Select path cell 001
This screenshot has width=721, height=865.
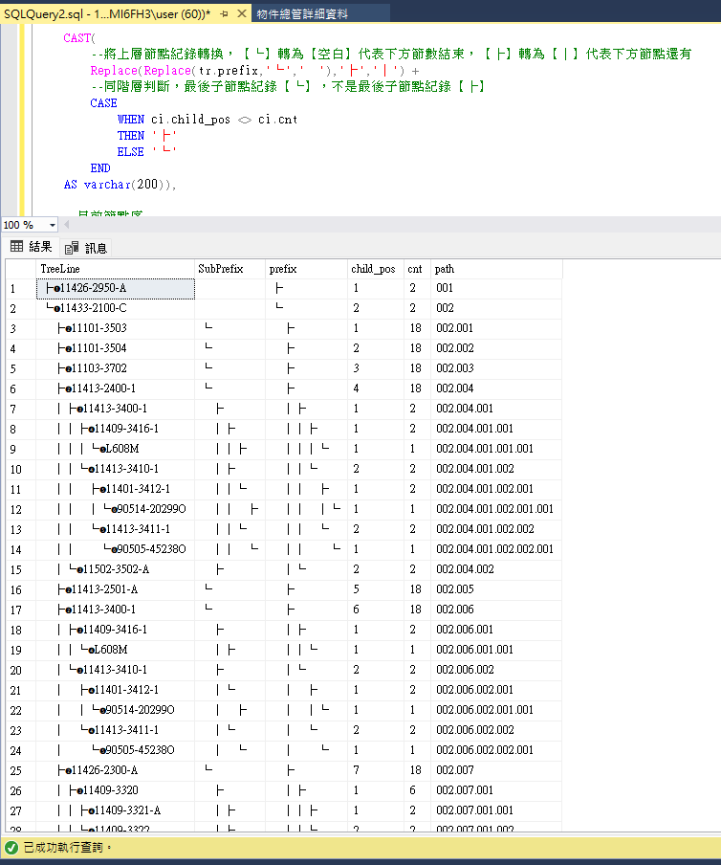(496, 288)
